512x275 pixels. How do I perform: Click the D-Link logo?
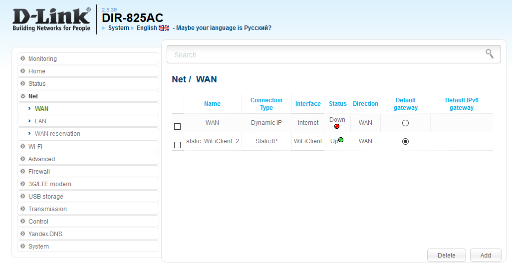[51, 19]
